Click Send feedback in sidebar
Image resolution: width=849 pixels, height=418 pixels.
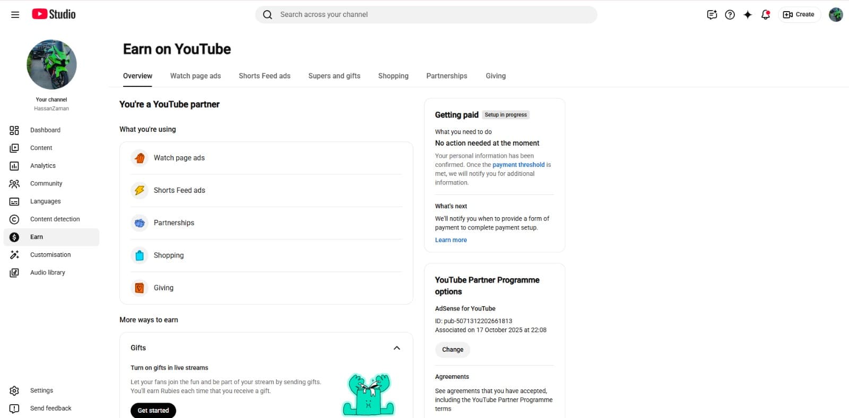(51, 408)
